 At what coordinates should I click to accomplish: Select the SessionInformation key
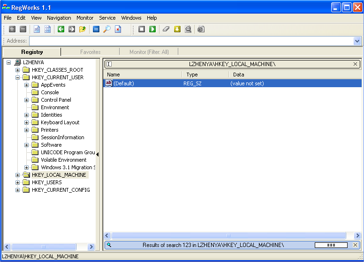point(62,137)
